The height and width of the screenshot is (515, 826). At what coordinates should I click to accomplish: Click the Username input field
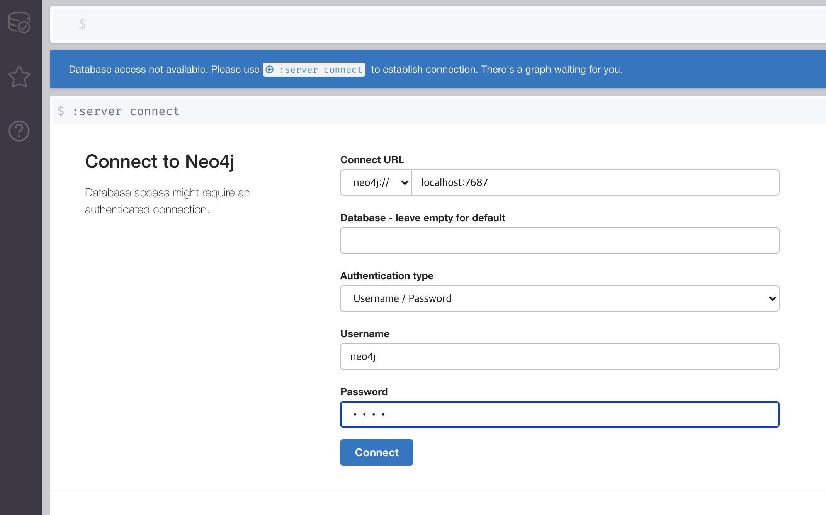coord(559,356)
